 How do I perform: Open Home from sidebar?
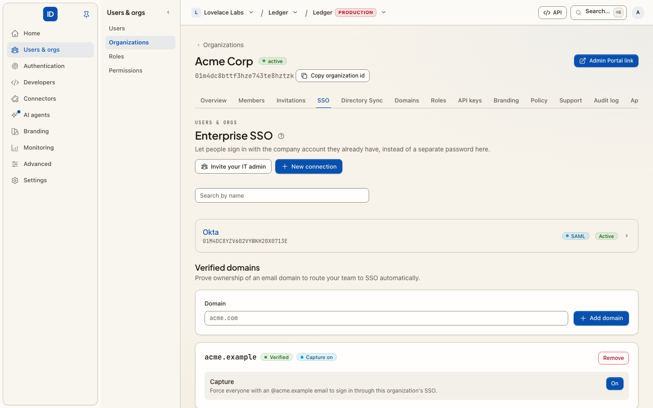tap(50, 34)
